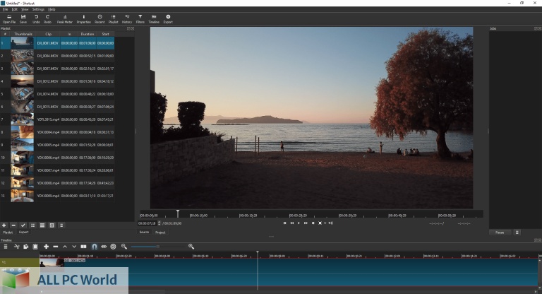542x294 pixels.
Task: Toggle timeline snapping magnet
Action: pos(94,247)
